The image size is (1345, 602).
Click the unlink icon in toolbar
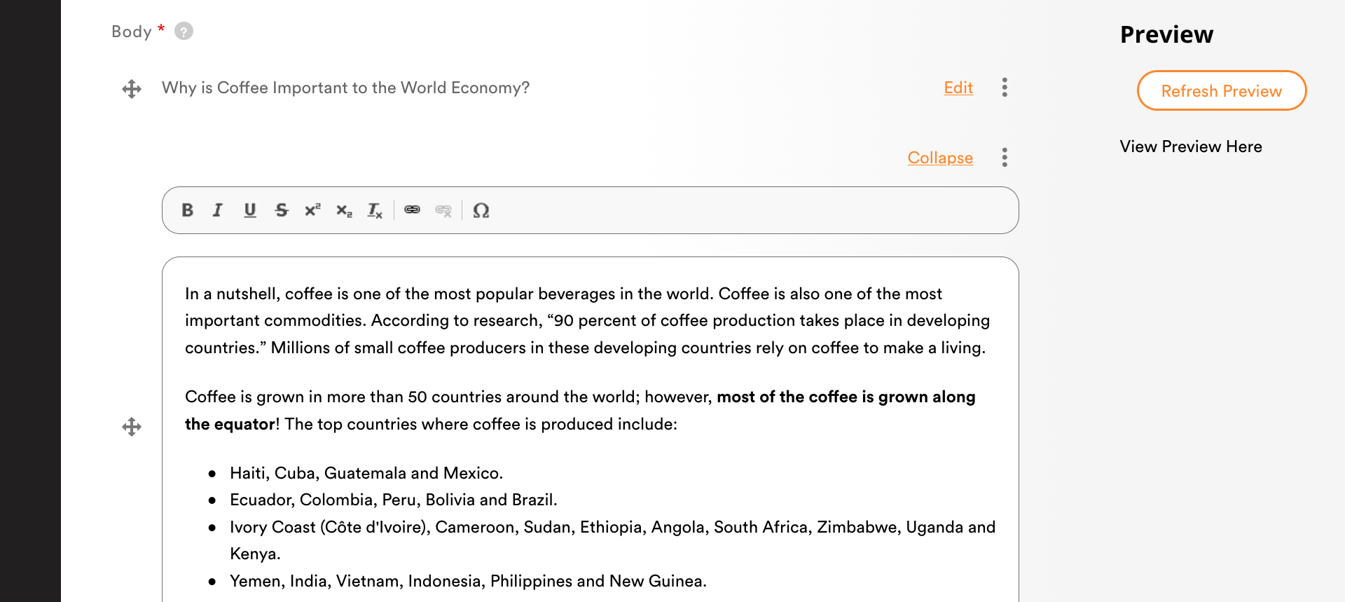pos(443,210)
